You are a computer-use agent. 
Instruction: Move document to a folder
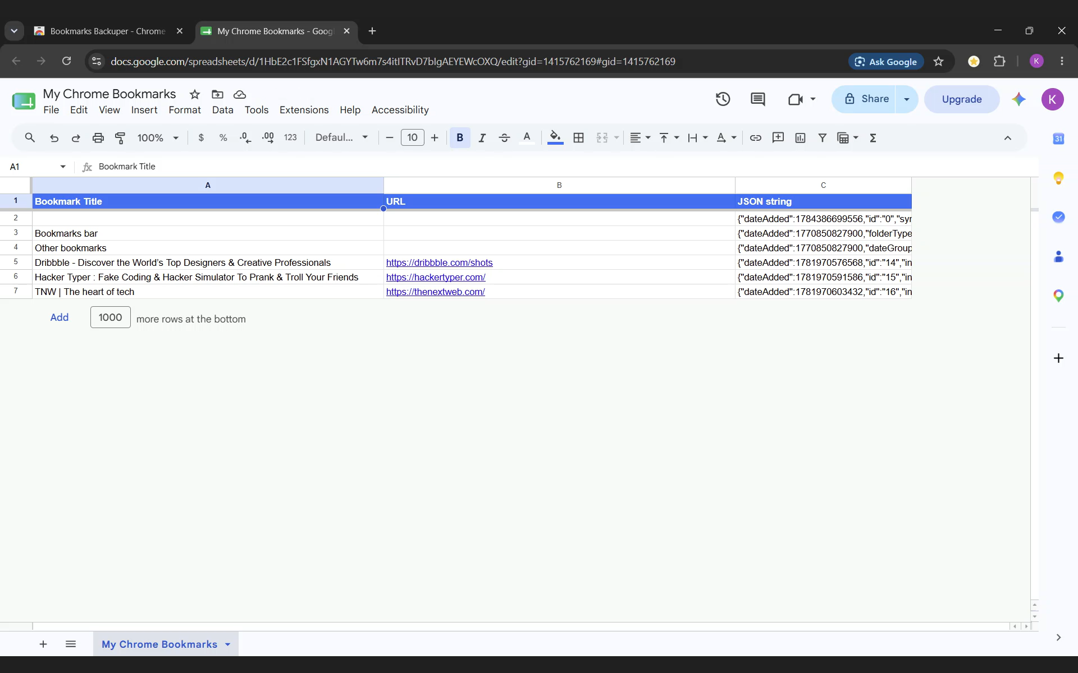tap(217, 94)
